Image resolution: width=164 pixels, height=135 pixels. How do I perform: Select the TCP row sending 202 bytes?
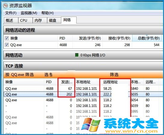[x=83, y=94]
